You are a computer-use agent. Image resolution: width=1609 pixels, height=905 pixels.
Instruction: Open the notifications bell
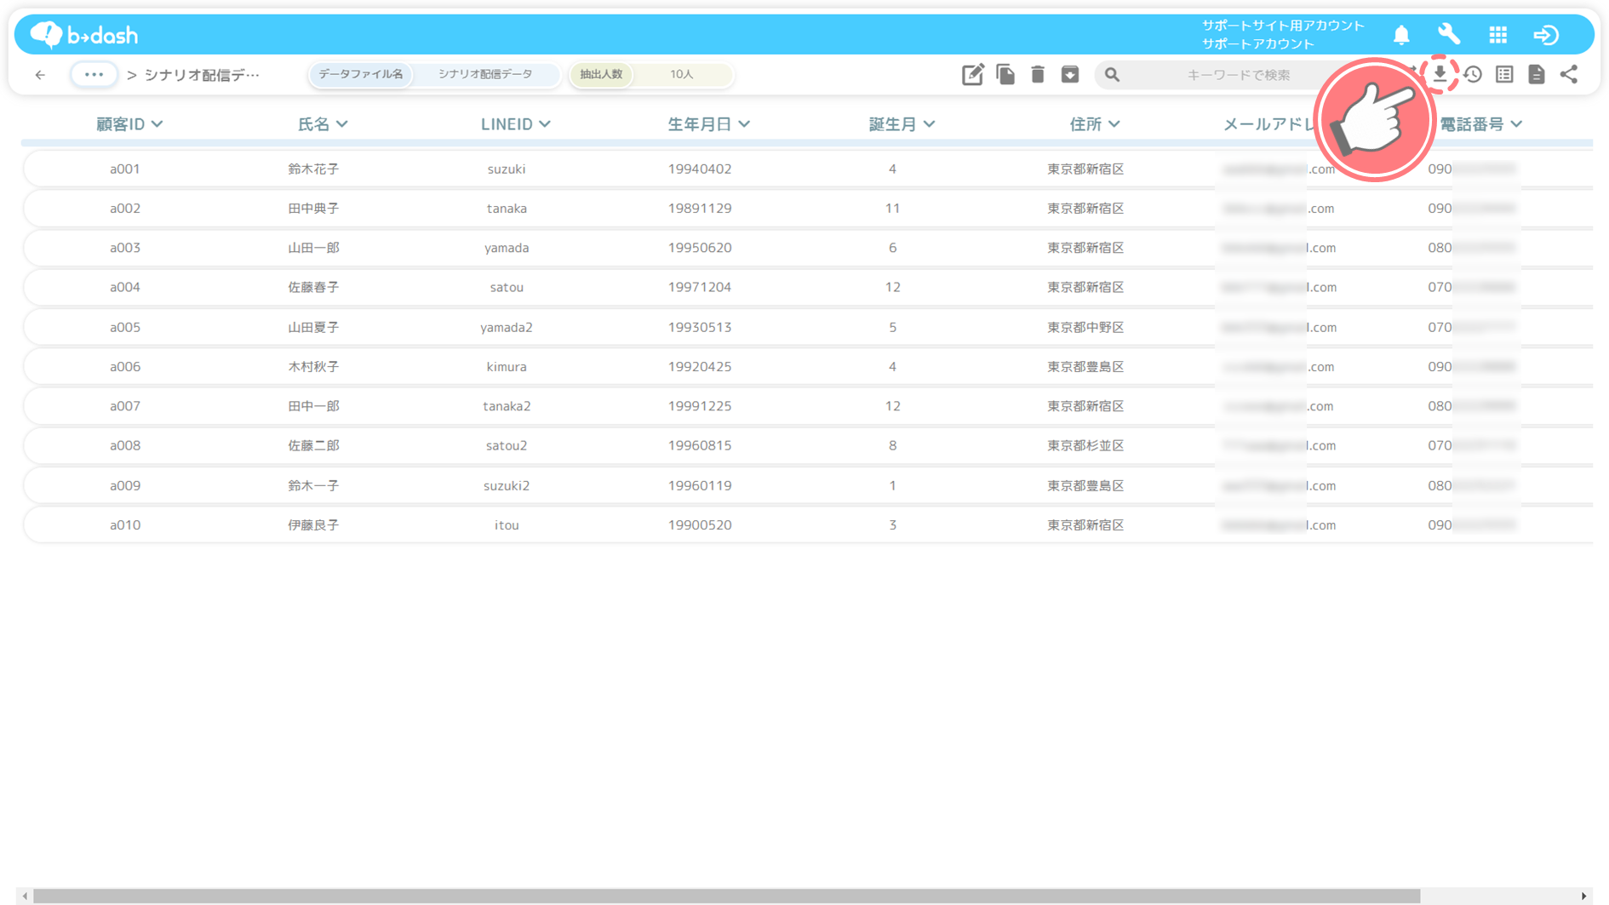pos(1401,35)
